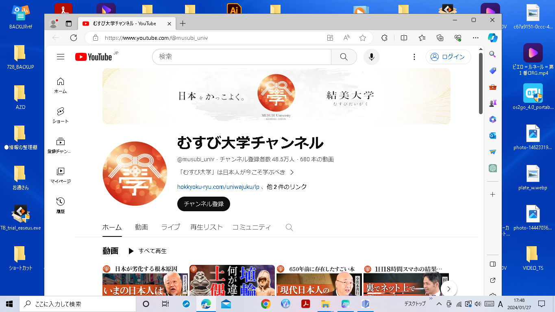Switch to the ライブ tab
555x312 pixels.
(170, 227)
